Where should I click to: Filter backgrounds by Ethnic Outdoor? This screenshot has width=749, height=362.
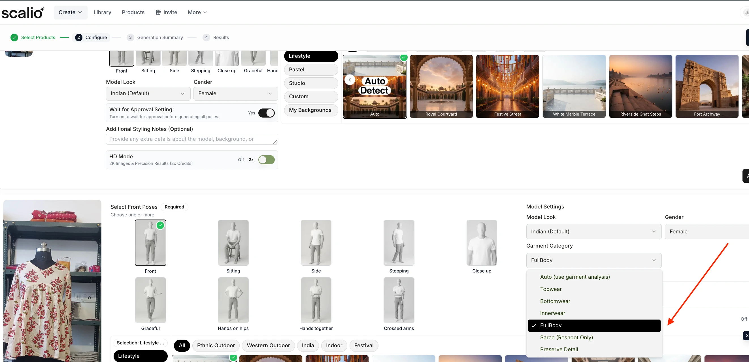[216, 345]
